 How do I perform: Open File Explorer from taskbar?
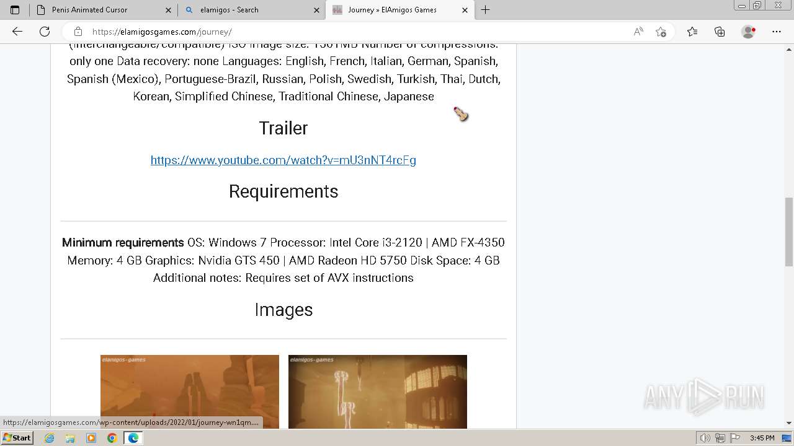(70, 438)
